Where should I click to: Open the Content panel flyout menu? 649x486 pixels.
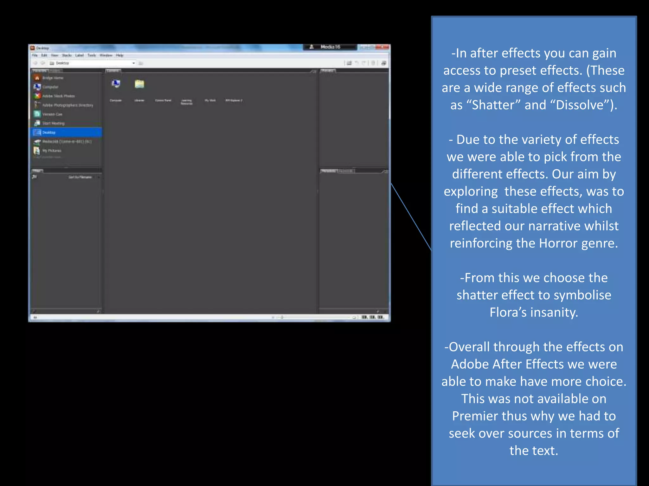tap(313, 72)
